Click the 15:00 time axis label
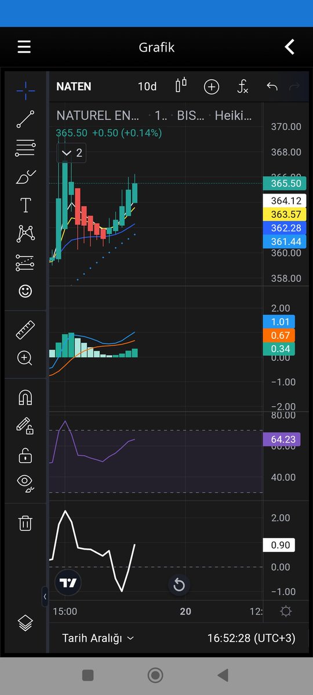This screenshot has width=313, height=695. [x=64, y=612]
